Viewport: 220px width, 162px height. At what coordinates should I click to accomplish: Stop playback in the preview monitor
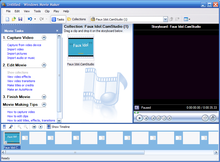pyautogui.click(x=146, y=118)
